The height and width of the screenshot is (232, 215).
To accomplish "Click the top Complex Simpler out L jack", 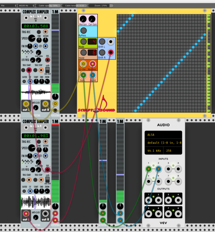I will tap(26, 104).
